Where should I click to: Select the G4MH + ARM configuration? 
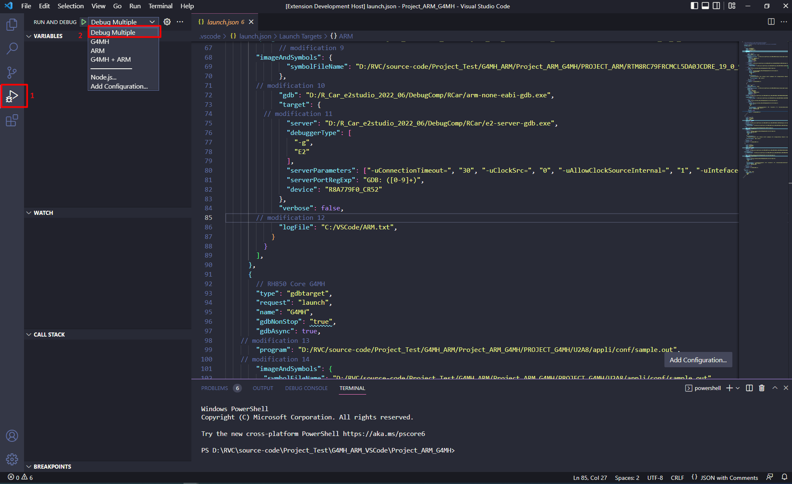111,60
